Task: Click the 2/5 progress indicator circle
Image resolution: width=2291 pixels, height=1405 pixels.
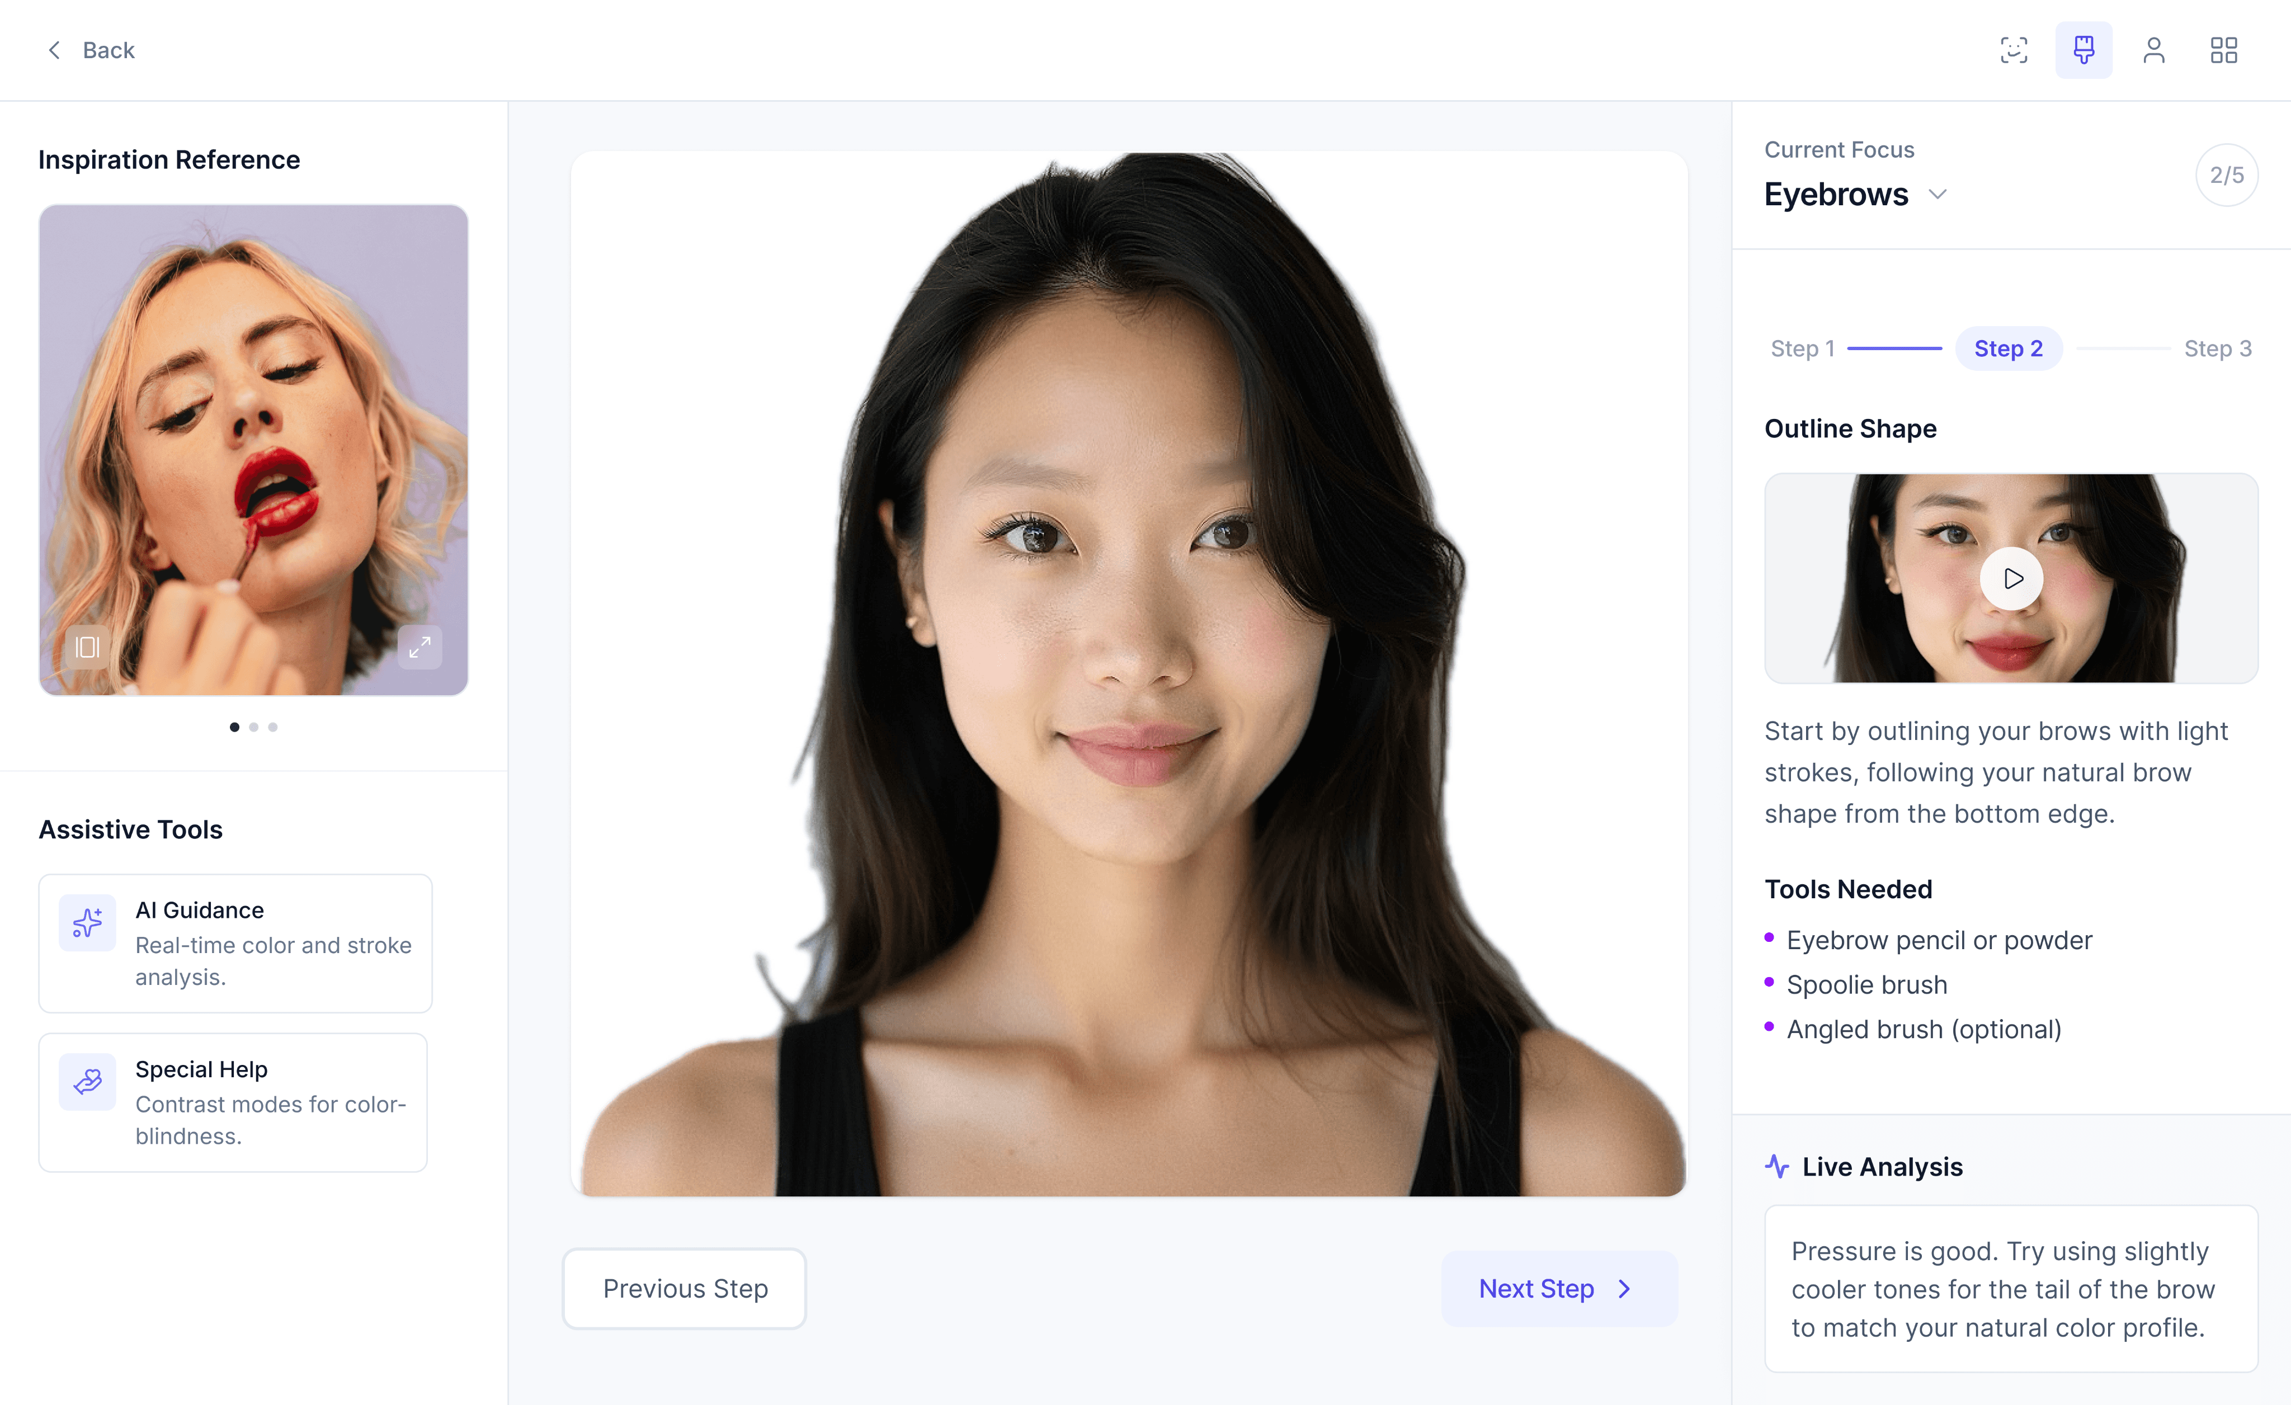Action: (2226, 175)
